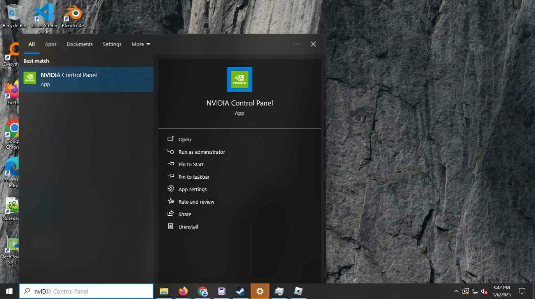Click the Share arrow icon
Viewport: 535px width, 299px height.
click(170, 214)
